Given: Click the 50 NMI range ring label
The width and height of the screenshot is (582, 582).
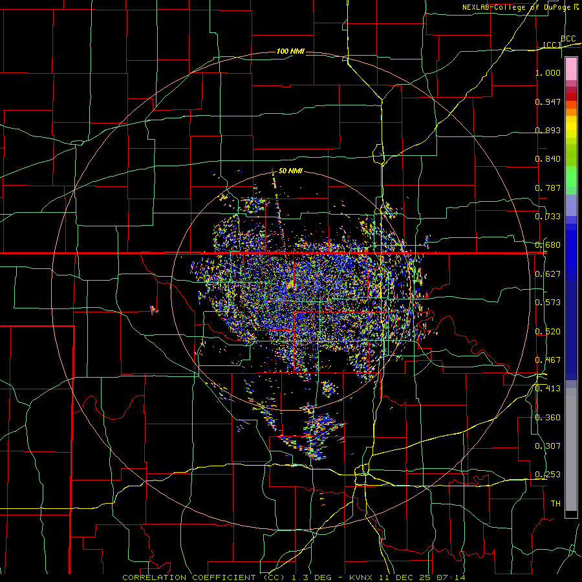Looking at the screenshot, I should [x=290, y=171].
